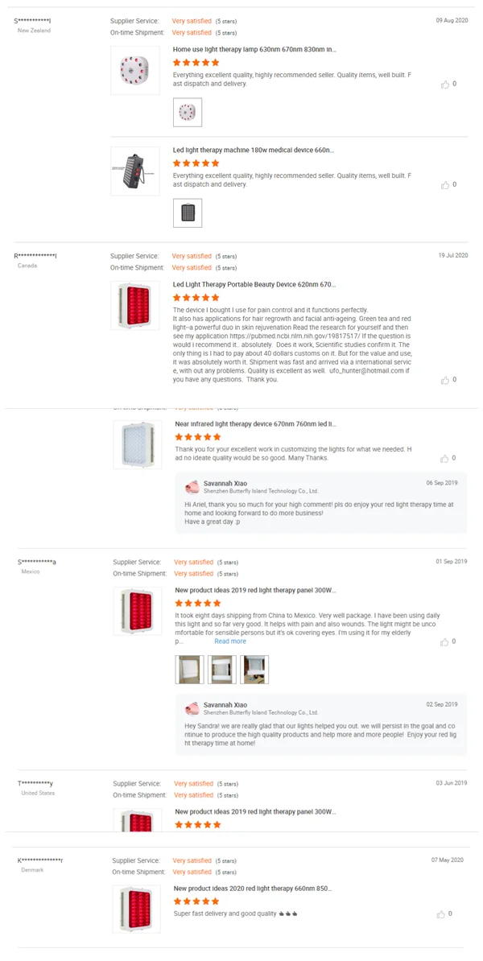The width and height of the screenshot is (483, 961).
Task: Open the round lamp review photo thumbnail
Action: click(x=188, y=113)
